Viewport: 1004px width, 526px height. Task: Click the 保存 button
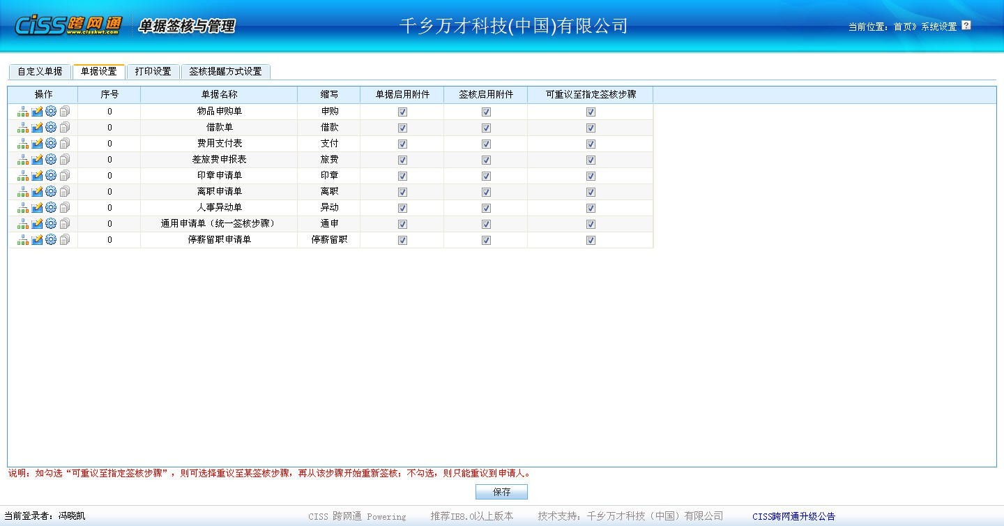pyautogui.click(x=501, y=492)
